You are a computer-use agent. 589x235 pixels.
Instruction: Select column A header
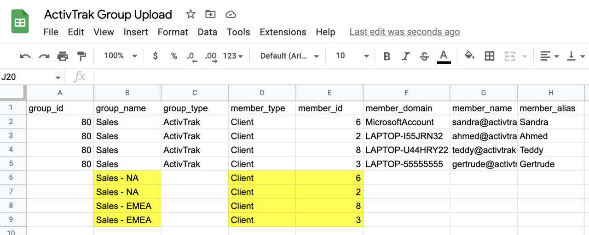[60, 93]
